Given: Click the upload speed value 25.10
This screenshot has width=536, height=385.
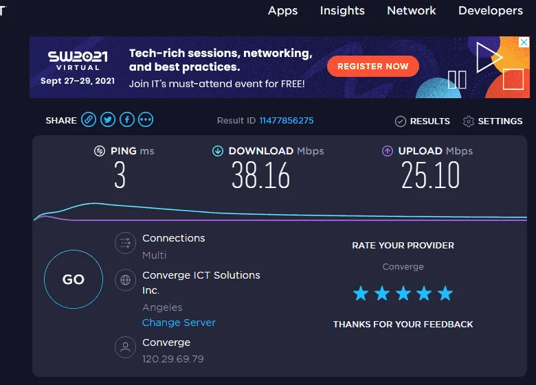Looking at the screenshot, I should coord(430,175).
